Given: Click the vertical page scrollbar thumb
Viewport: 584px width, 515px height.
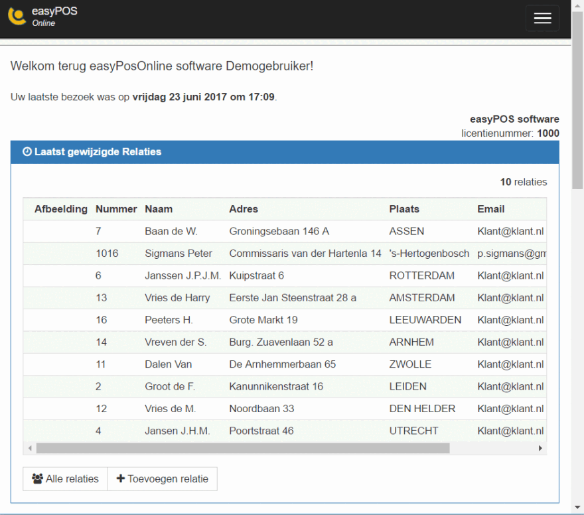Looking at the screenshot, I should [577, 100].
